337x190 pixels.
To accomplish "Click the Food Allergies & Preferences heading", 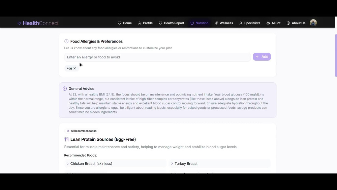I will [96, 41].
